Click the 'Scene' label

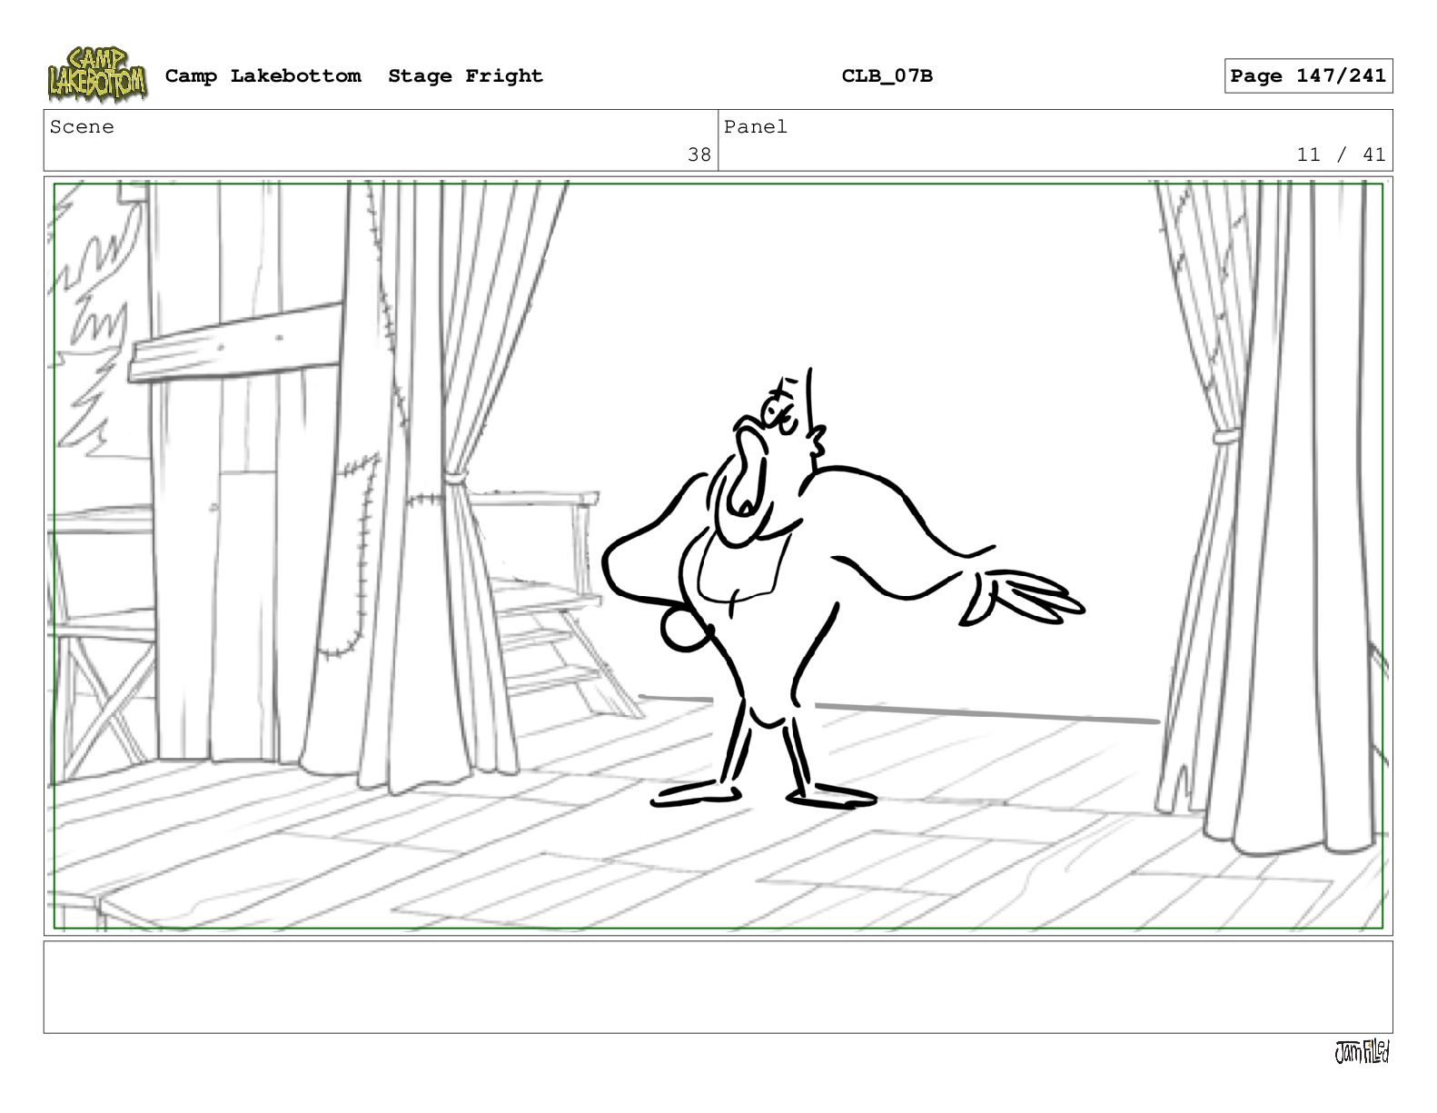[82, 127]
